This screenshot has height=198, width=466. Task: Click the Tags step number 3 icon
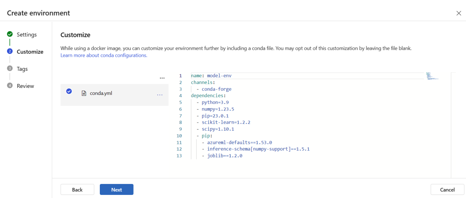[10, 68]
